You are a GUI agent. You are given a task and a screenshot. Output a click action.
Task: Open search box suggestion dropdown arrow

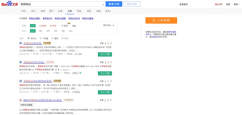click(103, 4)
